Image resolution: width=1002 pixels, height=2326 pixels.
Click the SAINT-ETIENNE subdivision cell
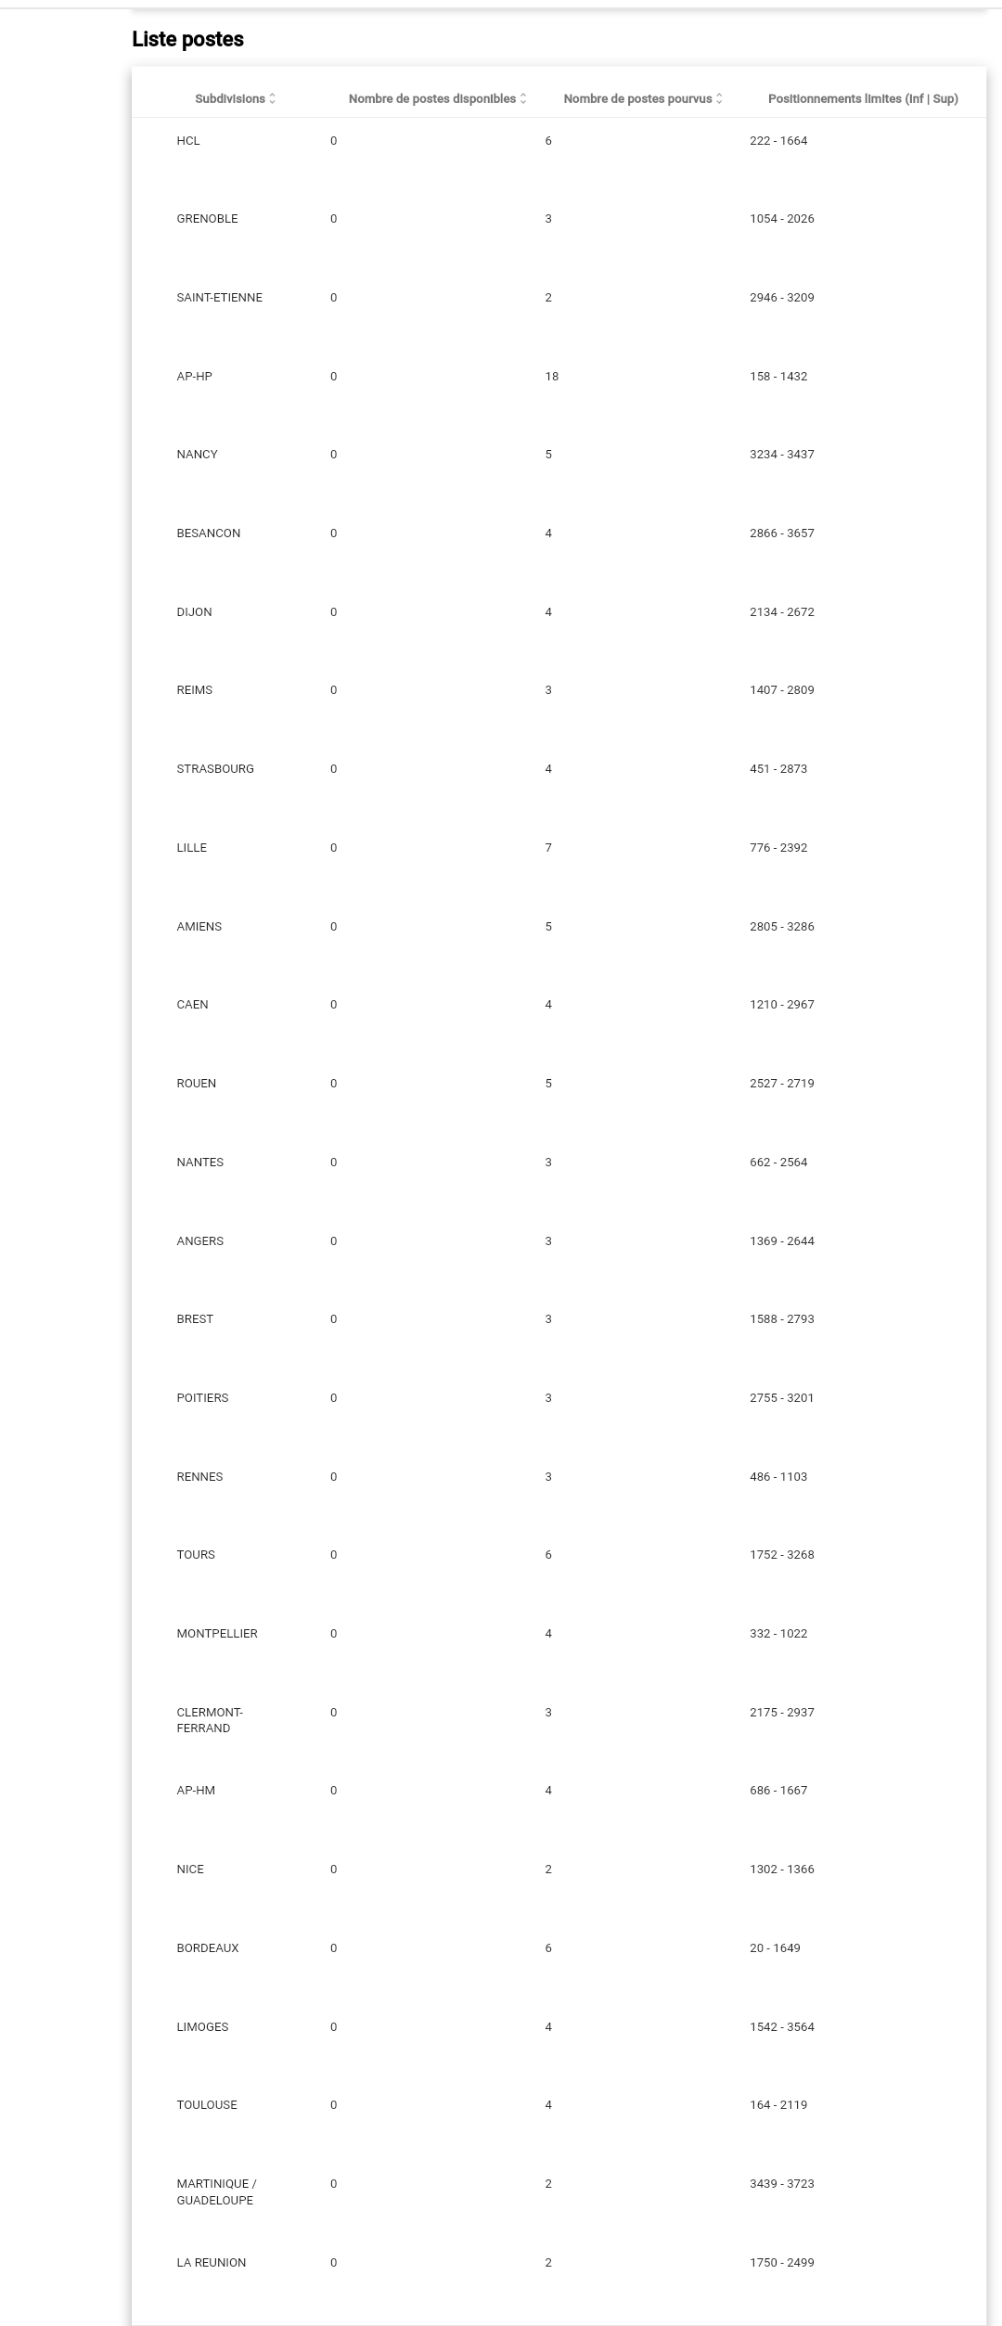tap(219, 298)
